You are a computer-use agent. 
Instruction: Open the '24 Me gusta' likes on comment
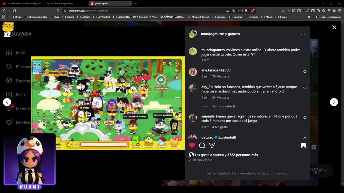pyautogui.click(x=221, y=98)
